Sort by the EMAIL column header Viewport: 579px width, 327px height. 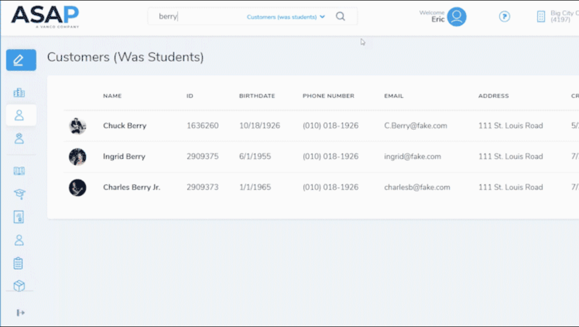pyautogui.click(x=394, y=96)
